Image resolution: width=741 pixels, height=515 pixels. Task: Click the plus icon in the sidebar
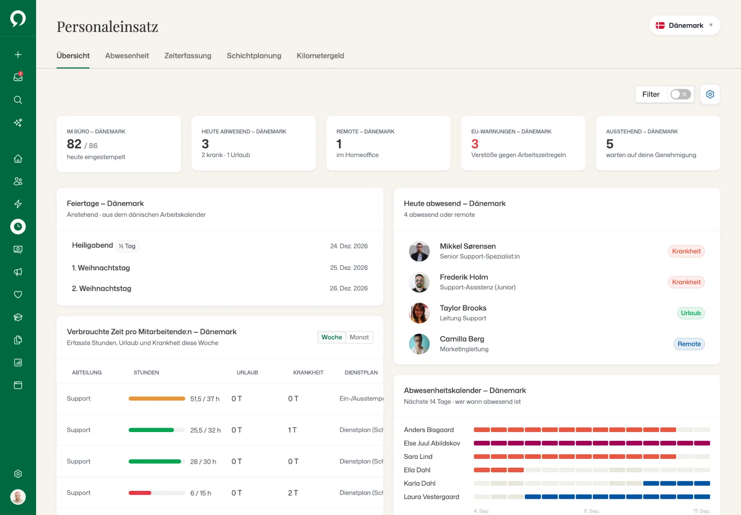pos(18,55)
